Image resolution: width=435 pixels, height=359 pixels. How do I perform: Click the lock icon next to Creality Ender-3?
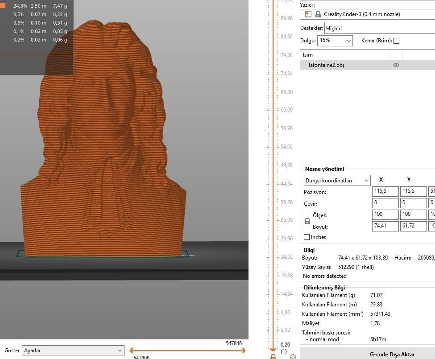click(318, 14)
